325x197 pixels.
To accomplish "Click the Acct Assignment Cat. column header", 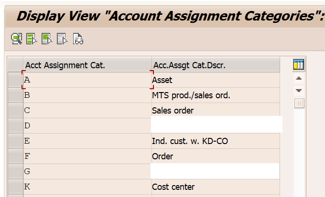I will (86, 65).
